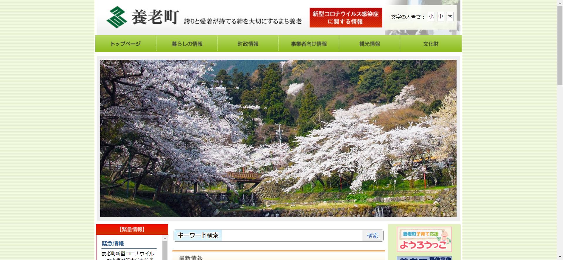Click the page scrollbar down arrow

click(560, 257)
